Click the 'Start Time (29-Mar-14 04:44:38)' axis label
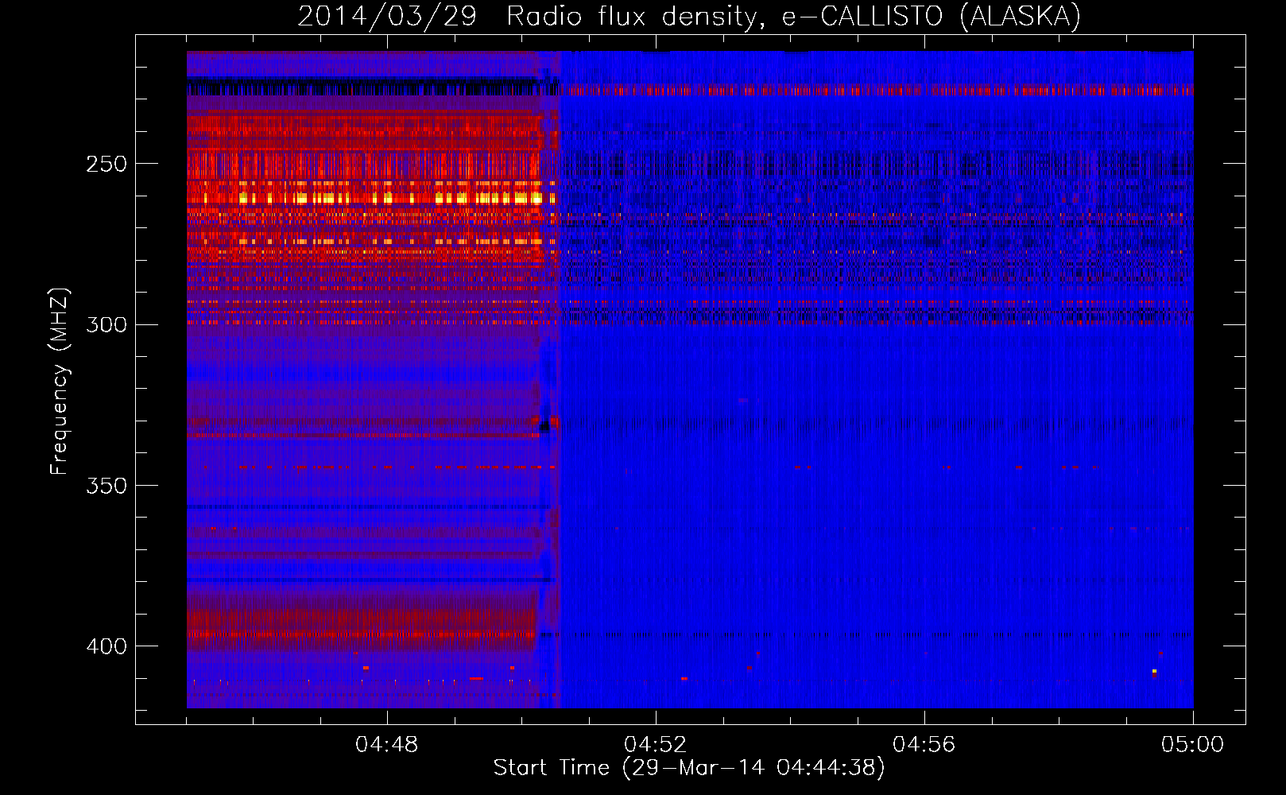This screenshot has height=795, width=1286. [689, 768]
